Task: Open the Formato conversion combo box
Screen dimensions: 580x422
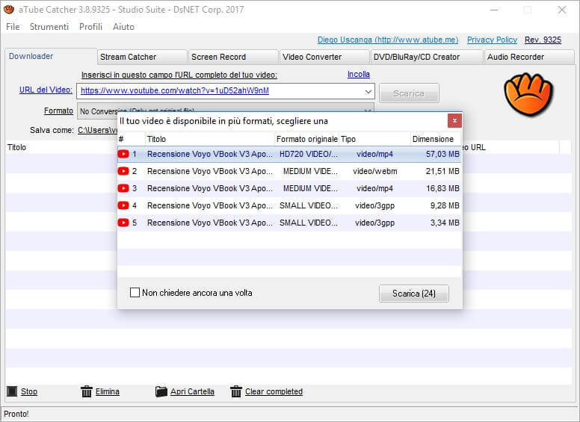Action: 226,111
